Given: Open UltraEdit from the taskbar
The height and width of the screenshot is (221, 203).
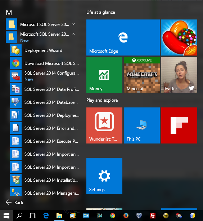Looking at the screenshot, I should point(166,216).
